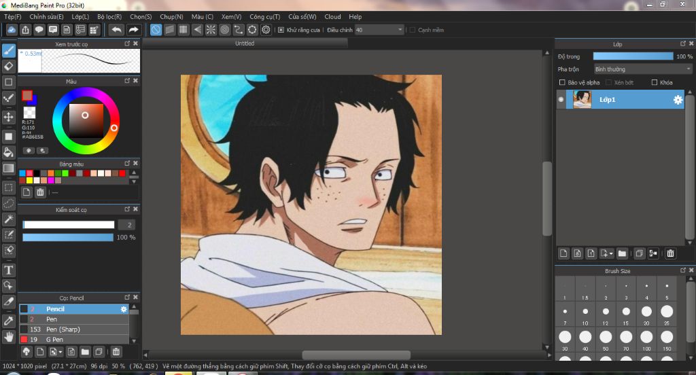
Task: Open add layer dropdown arrow
Action: 611,254
